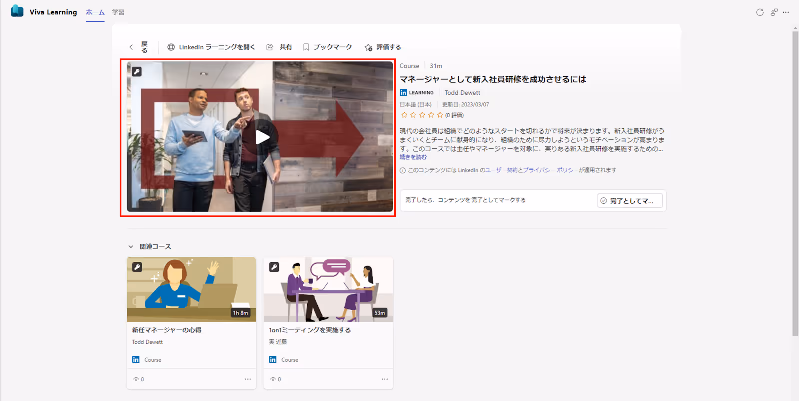Click the 新任マネージャーの心得 title
Image resolution: width=799 pixels, height=401 pixels.
click(x=167, y=330)
